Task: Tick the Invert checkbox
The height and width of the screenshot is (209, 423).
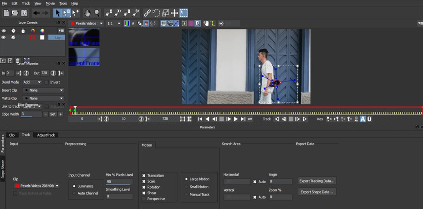Action: [x=46, y=82]
